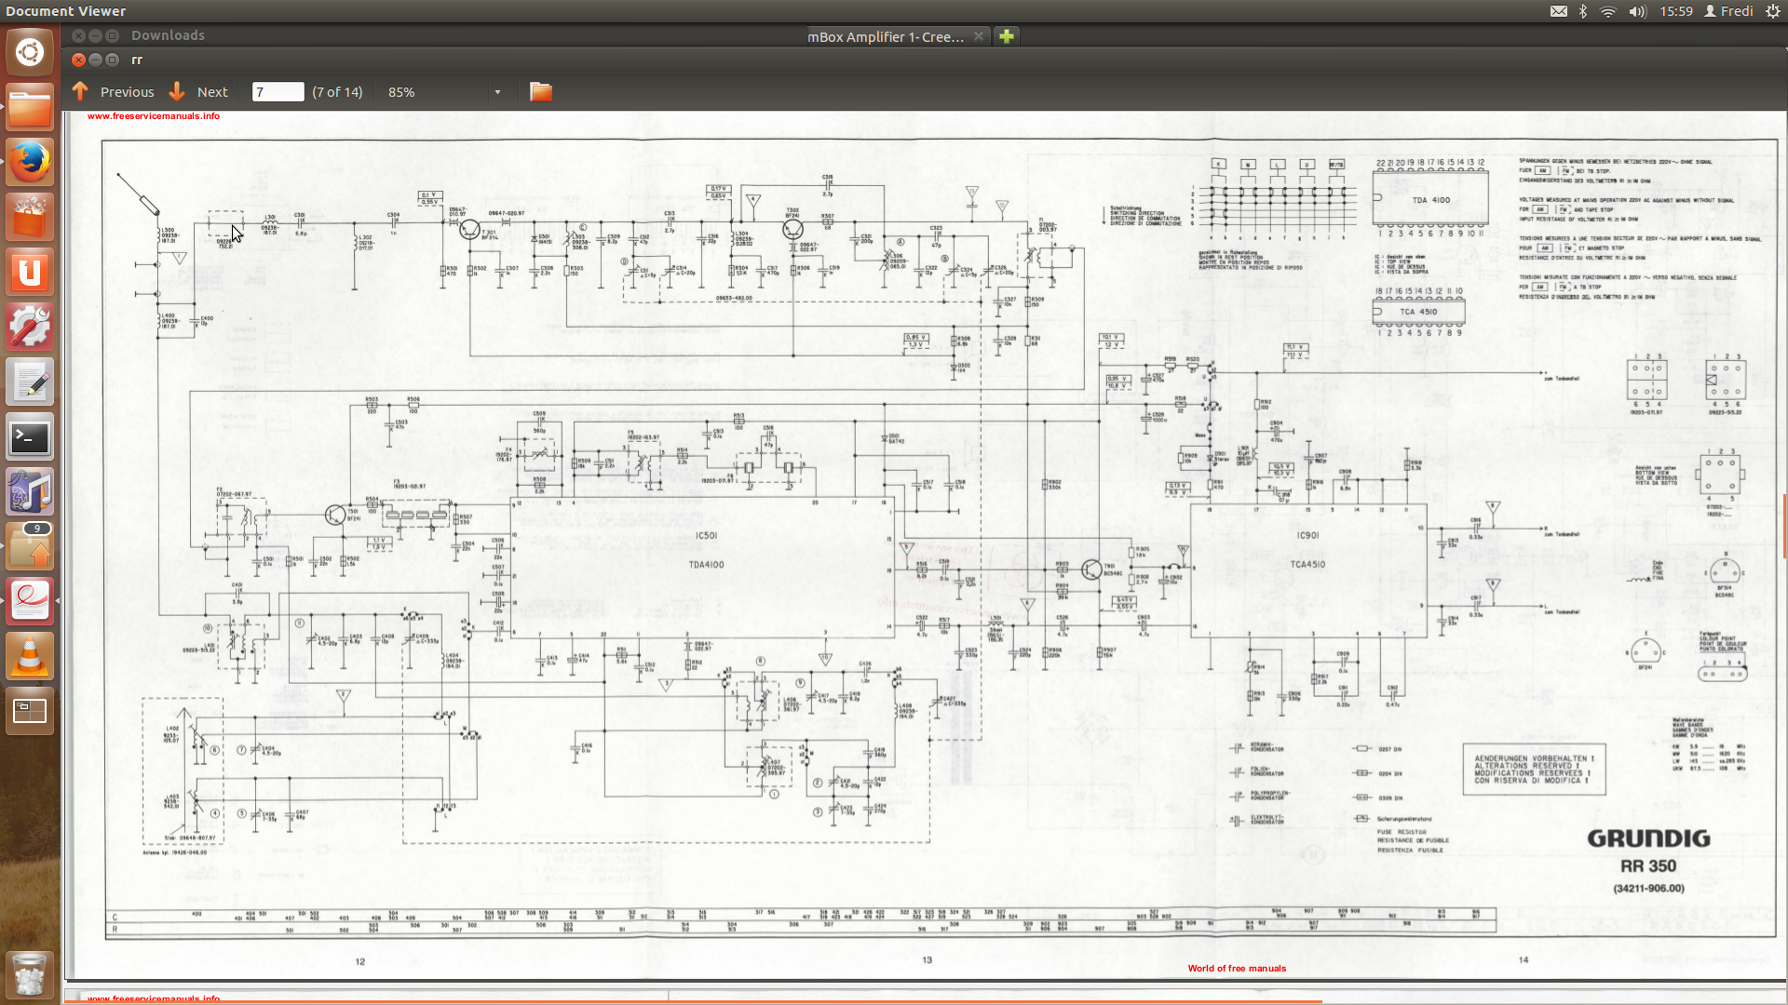1788x1005 pixels.
Task: Open the clock showing 15:59
Action: click(x=1676, y=11)
